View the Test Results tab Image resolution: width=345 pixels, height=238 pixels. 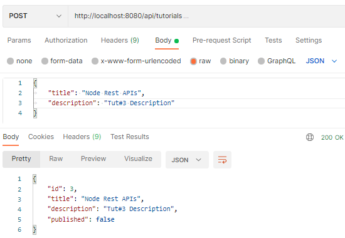click(x=130, y=137)
